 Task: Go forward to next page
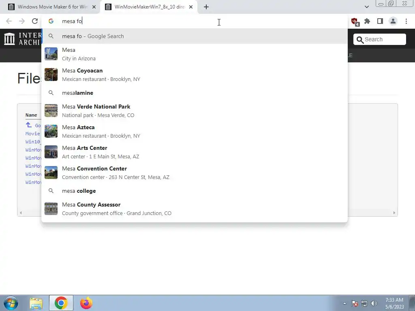pos(22,21)
